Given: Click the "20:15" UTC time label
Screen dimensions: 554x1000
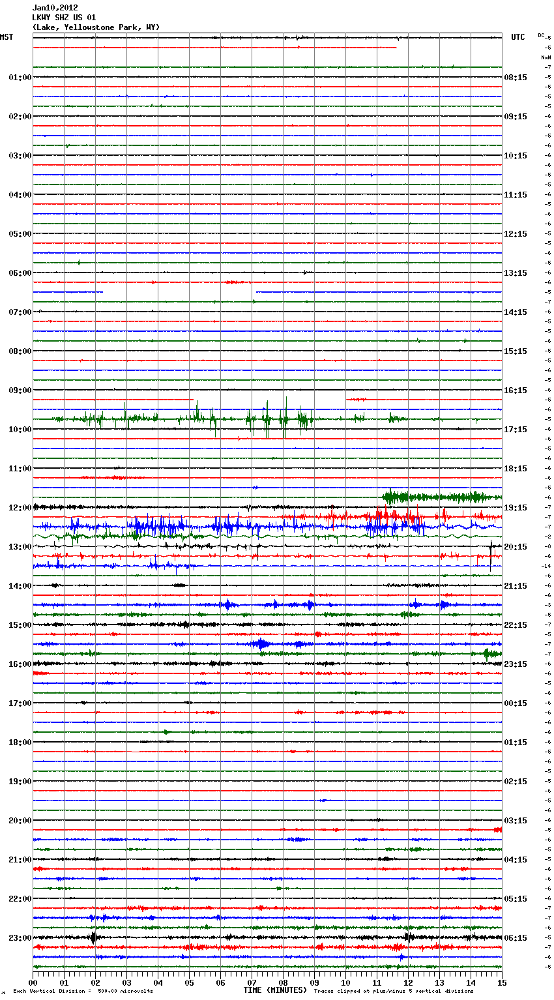Looking at the screenshot, I should tap(516, 547).
